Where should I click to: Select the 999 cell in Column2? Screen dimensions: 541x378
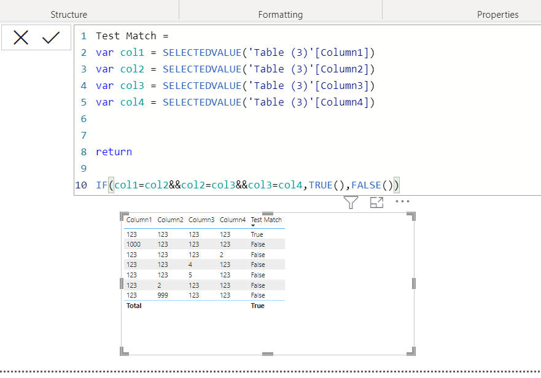click(163, 295)
